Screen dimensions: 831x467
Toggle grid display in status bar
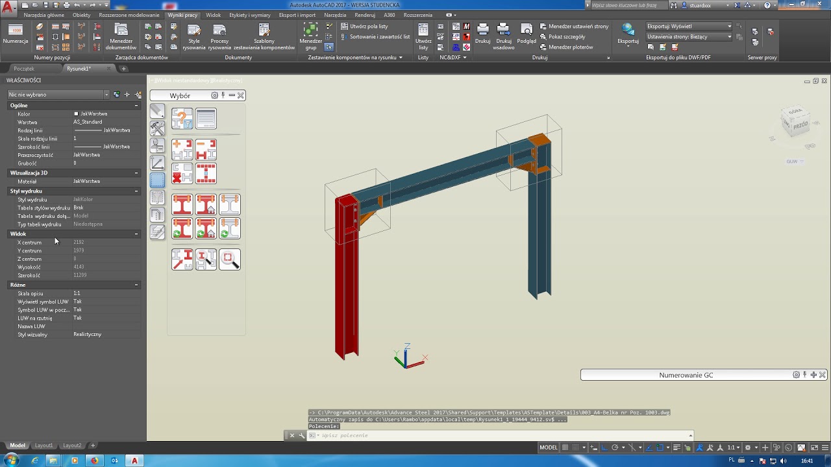click(x=565, y=448)
